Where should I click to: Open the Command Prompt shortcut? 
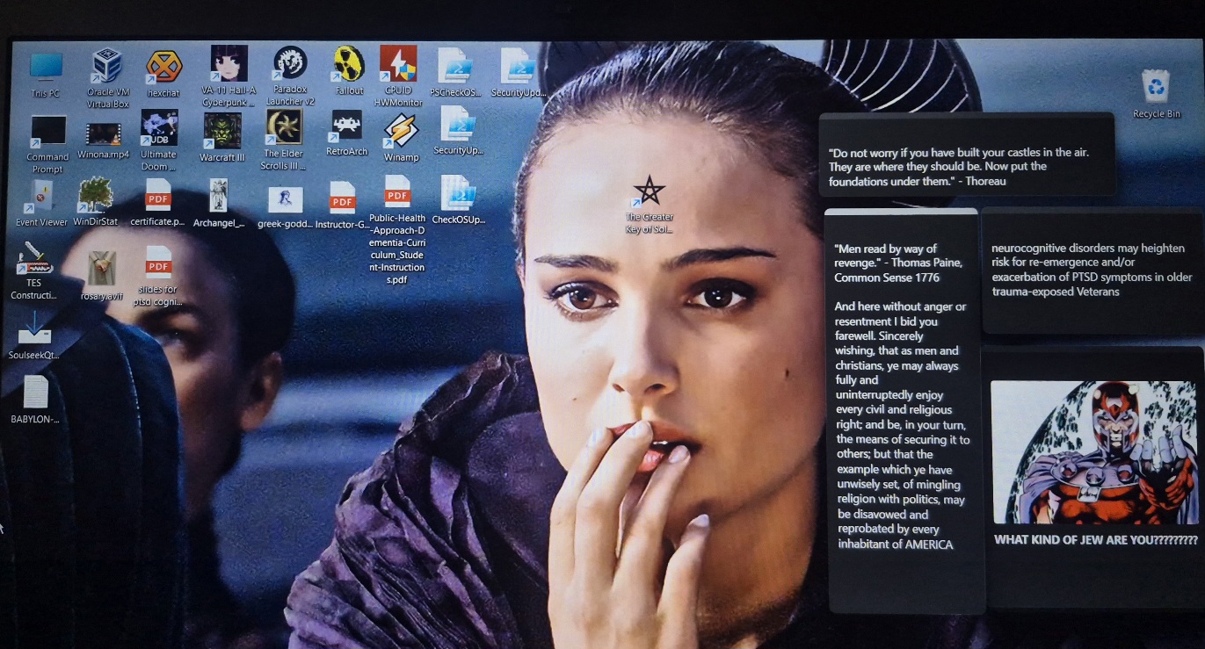(47, 144)
